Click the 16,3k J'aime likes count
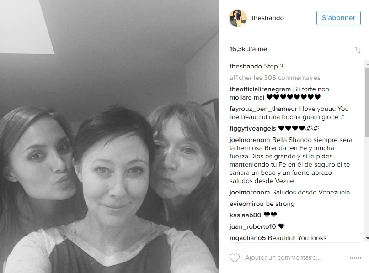This screenshot has width=369, height=273. 248,49
